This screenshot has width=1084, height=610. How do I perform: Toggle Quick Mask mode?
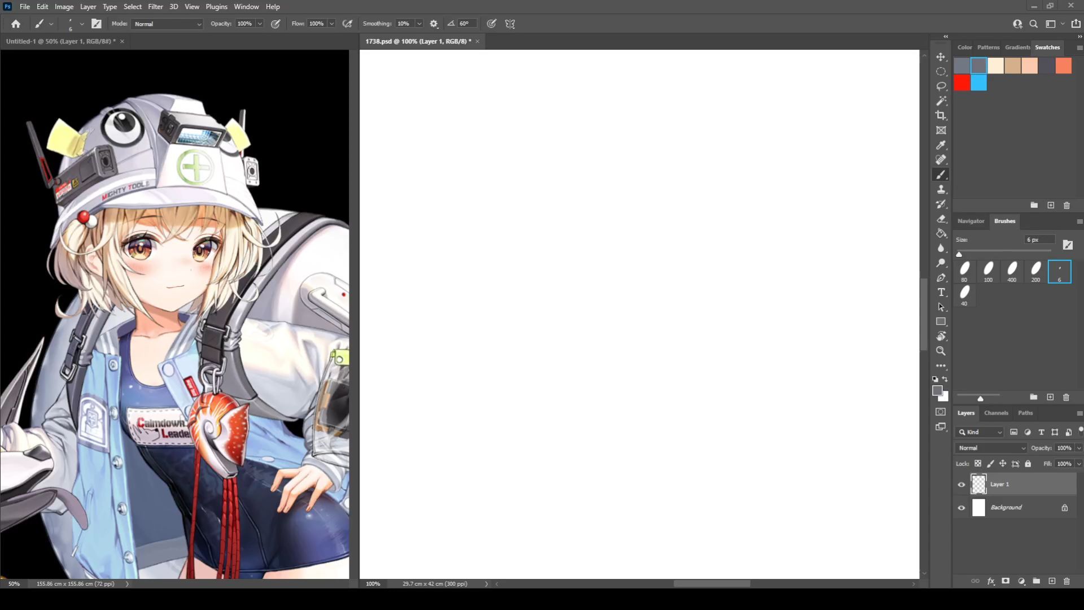click(941, 412)
